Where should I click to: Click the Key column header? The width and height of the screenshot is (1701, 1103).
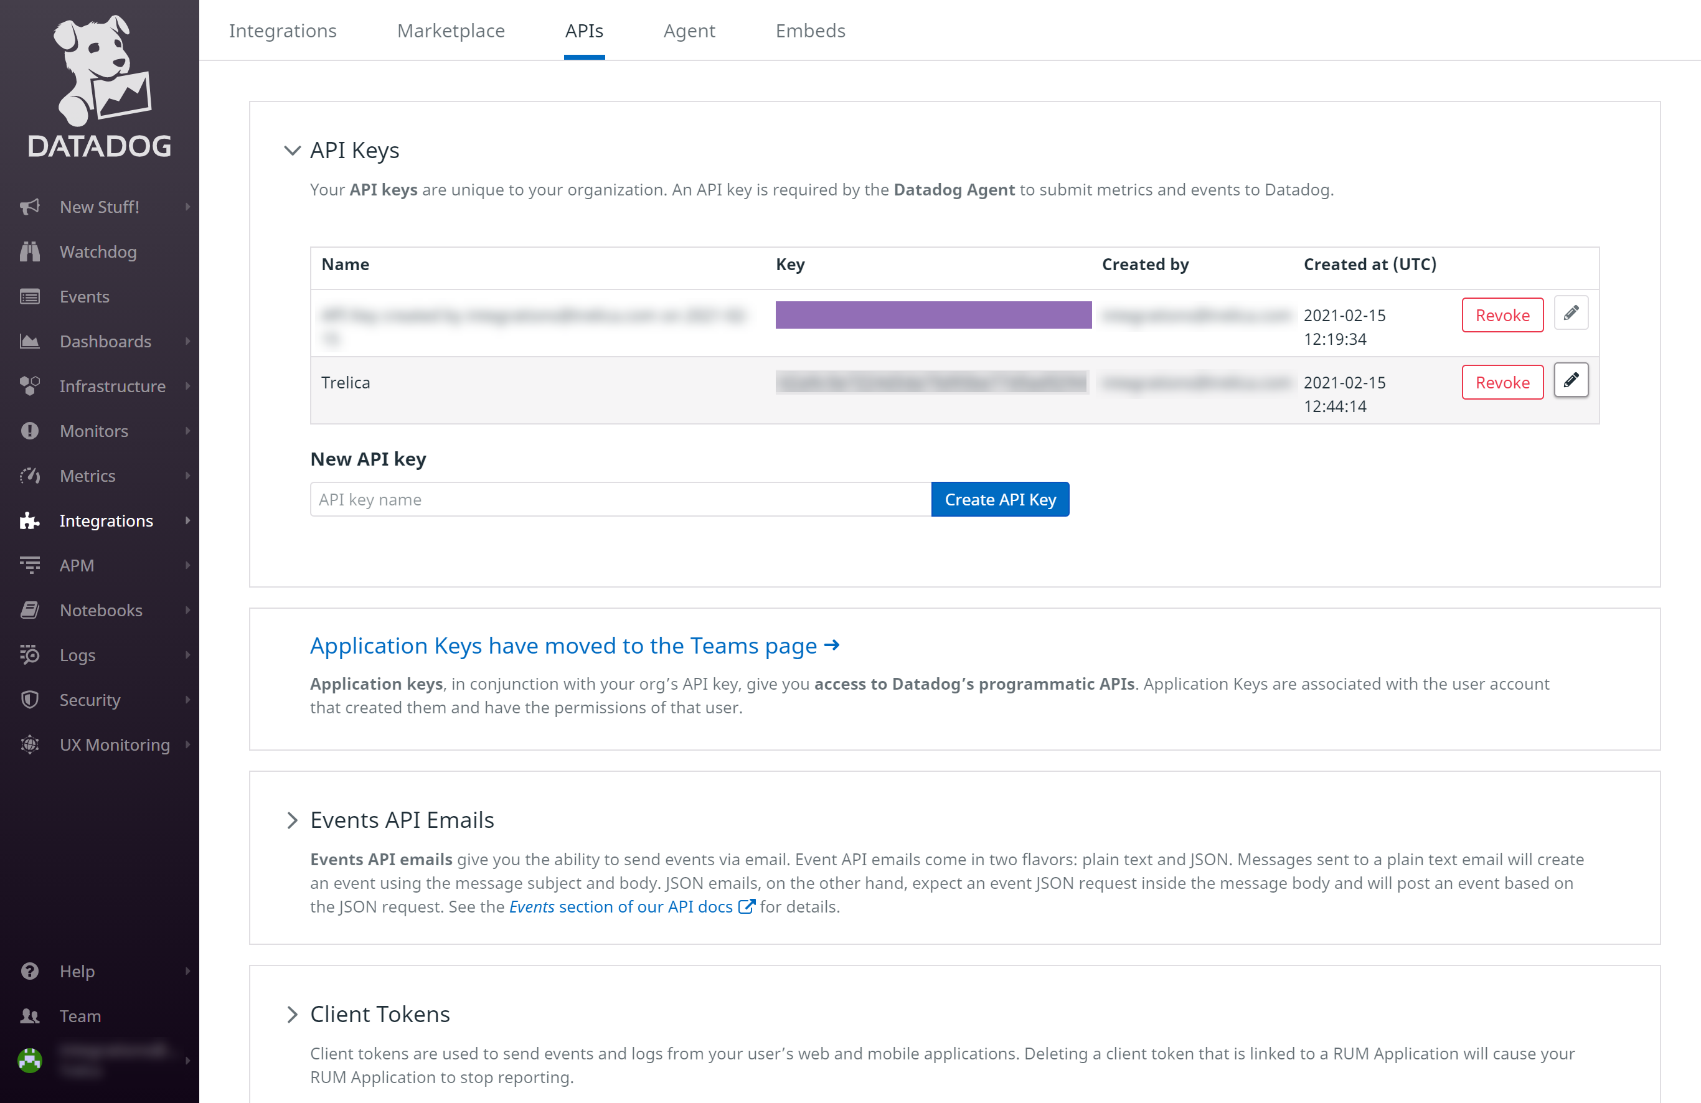(789, 265)
